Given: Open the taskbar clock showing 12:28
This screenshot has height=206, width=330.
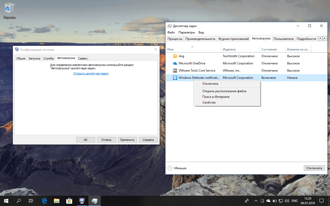Looking at the screenshot, I should coord(307,201).
